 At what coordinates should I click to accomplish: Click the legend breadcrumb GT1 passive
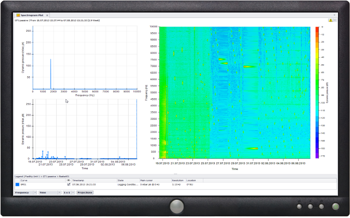(49, 177)
